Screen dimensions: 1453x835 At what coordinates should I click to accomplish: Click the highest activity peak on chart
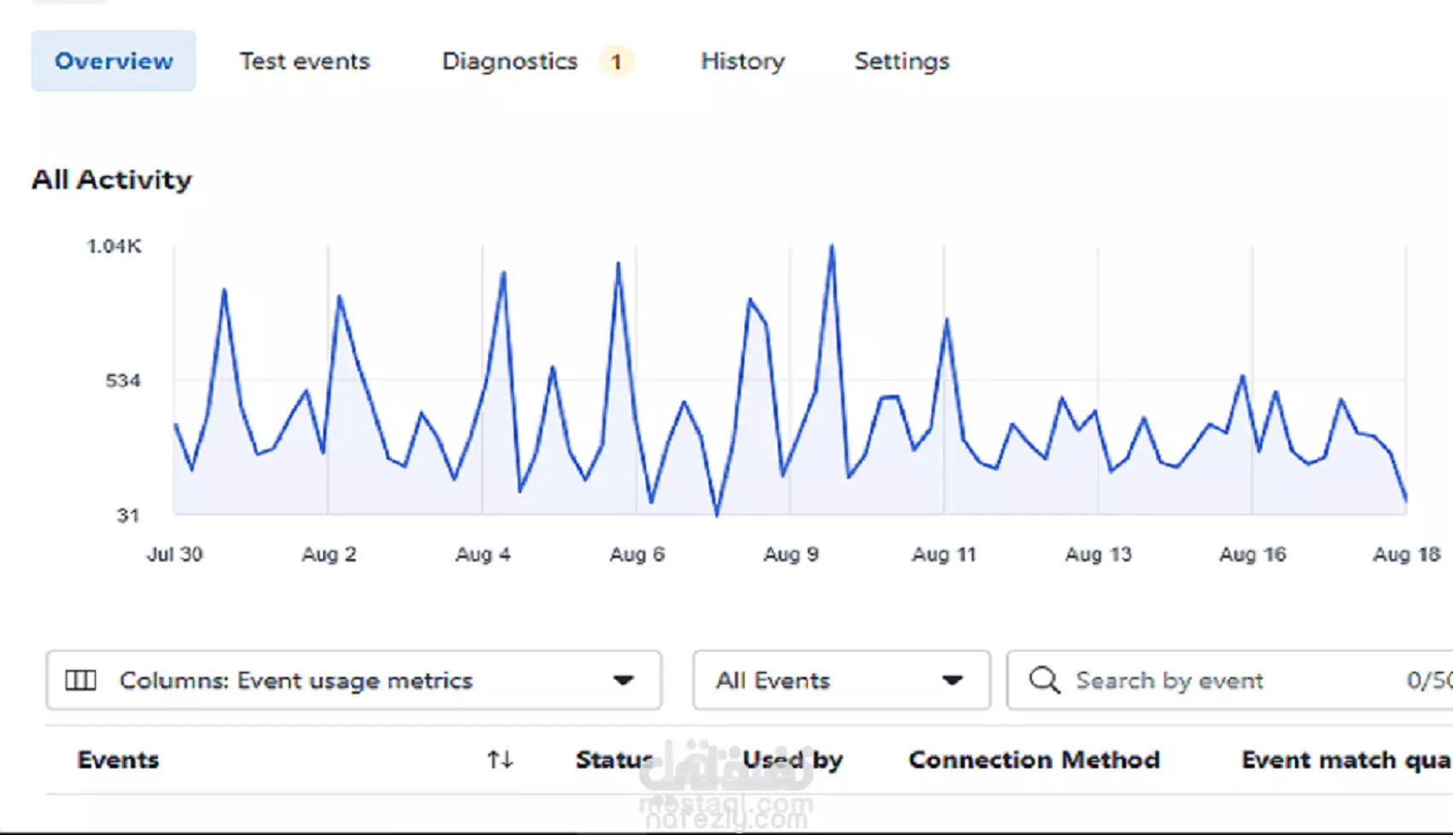click(832, 247)
